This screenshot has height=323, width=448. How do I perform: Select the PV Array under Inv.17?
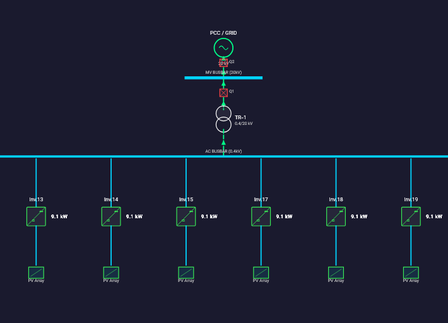[x=261, y=273]
